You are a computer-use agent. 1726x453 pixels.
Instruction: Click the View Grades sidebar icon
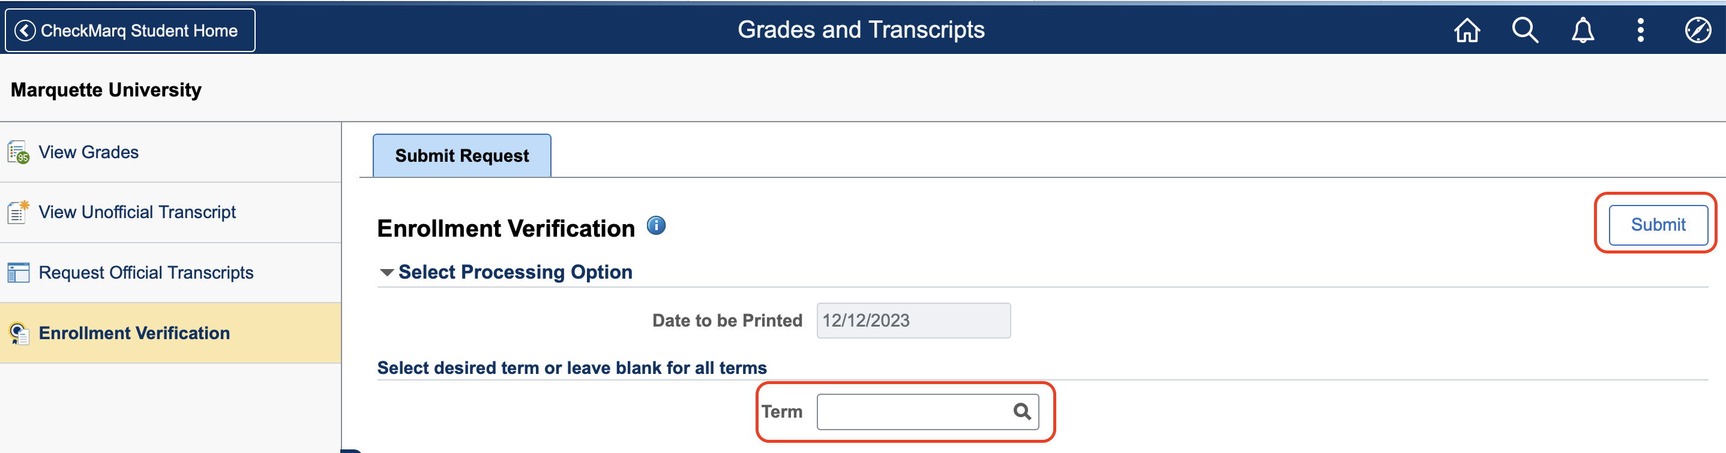tap(18, 153)
